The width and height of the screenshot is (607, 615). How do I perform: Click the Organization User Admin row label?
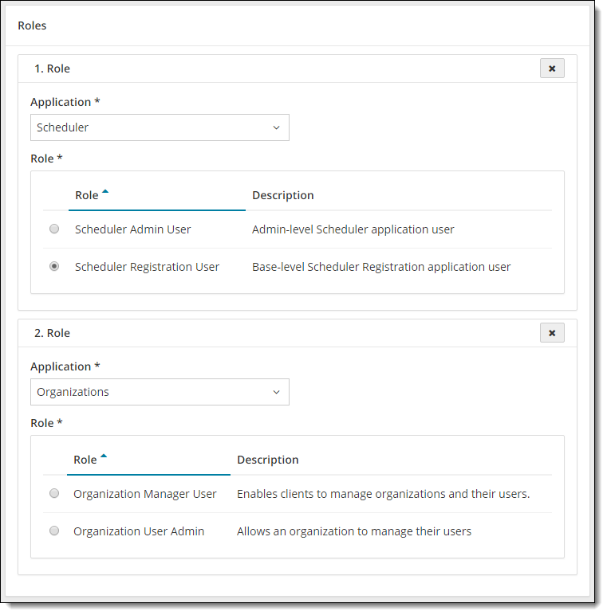click(139, 531)
